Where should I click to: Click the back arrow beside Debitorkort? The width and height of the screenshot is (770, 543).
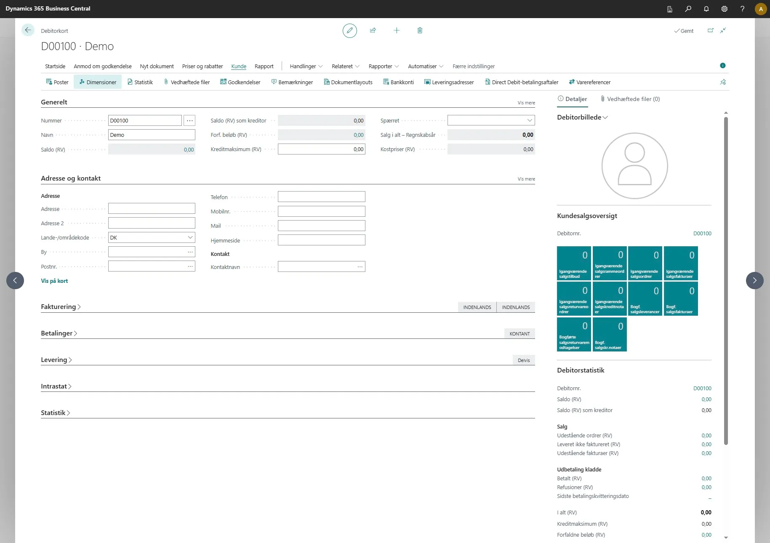[28, 30]
